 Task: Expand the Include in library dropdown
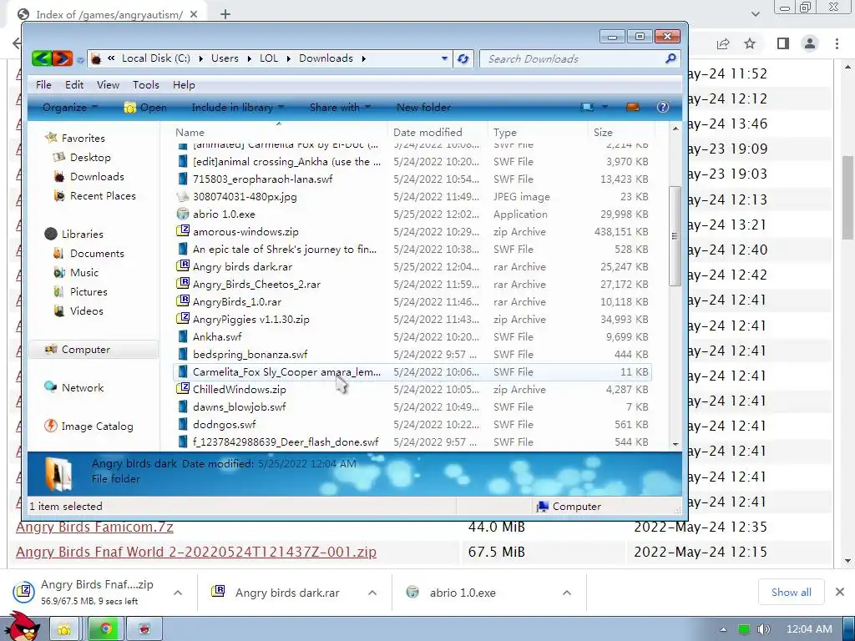pos(238,108)
